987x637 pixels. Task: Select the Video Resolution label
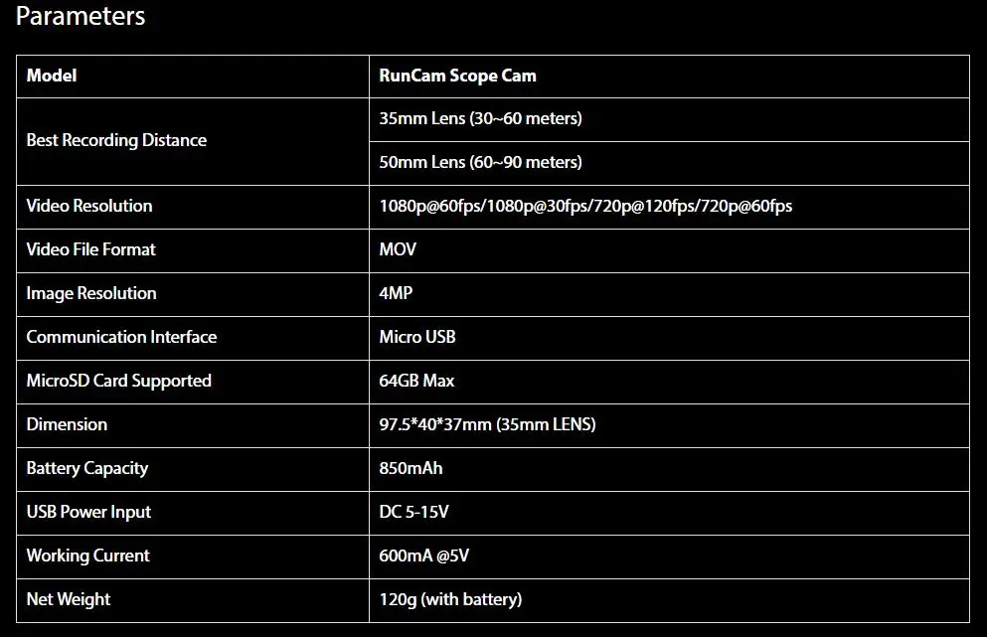(x=89, y=206)
